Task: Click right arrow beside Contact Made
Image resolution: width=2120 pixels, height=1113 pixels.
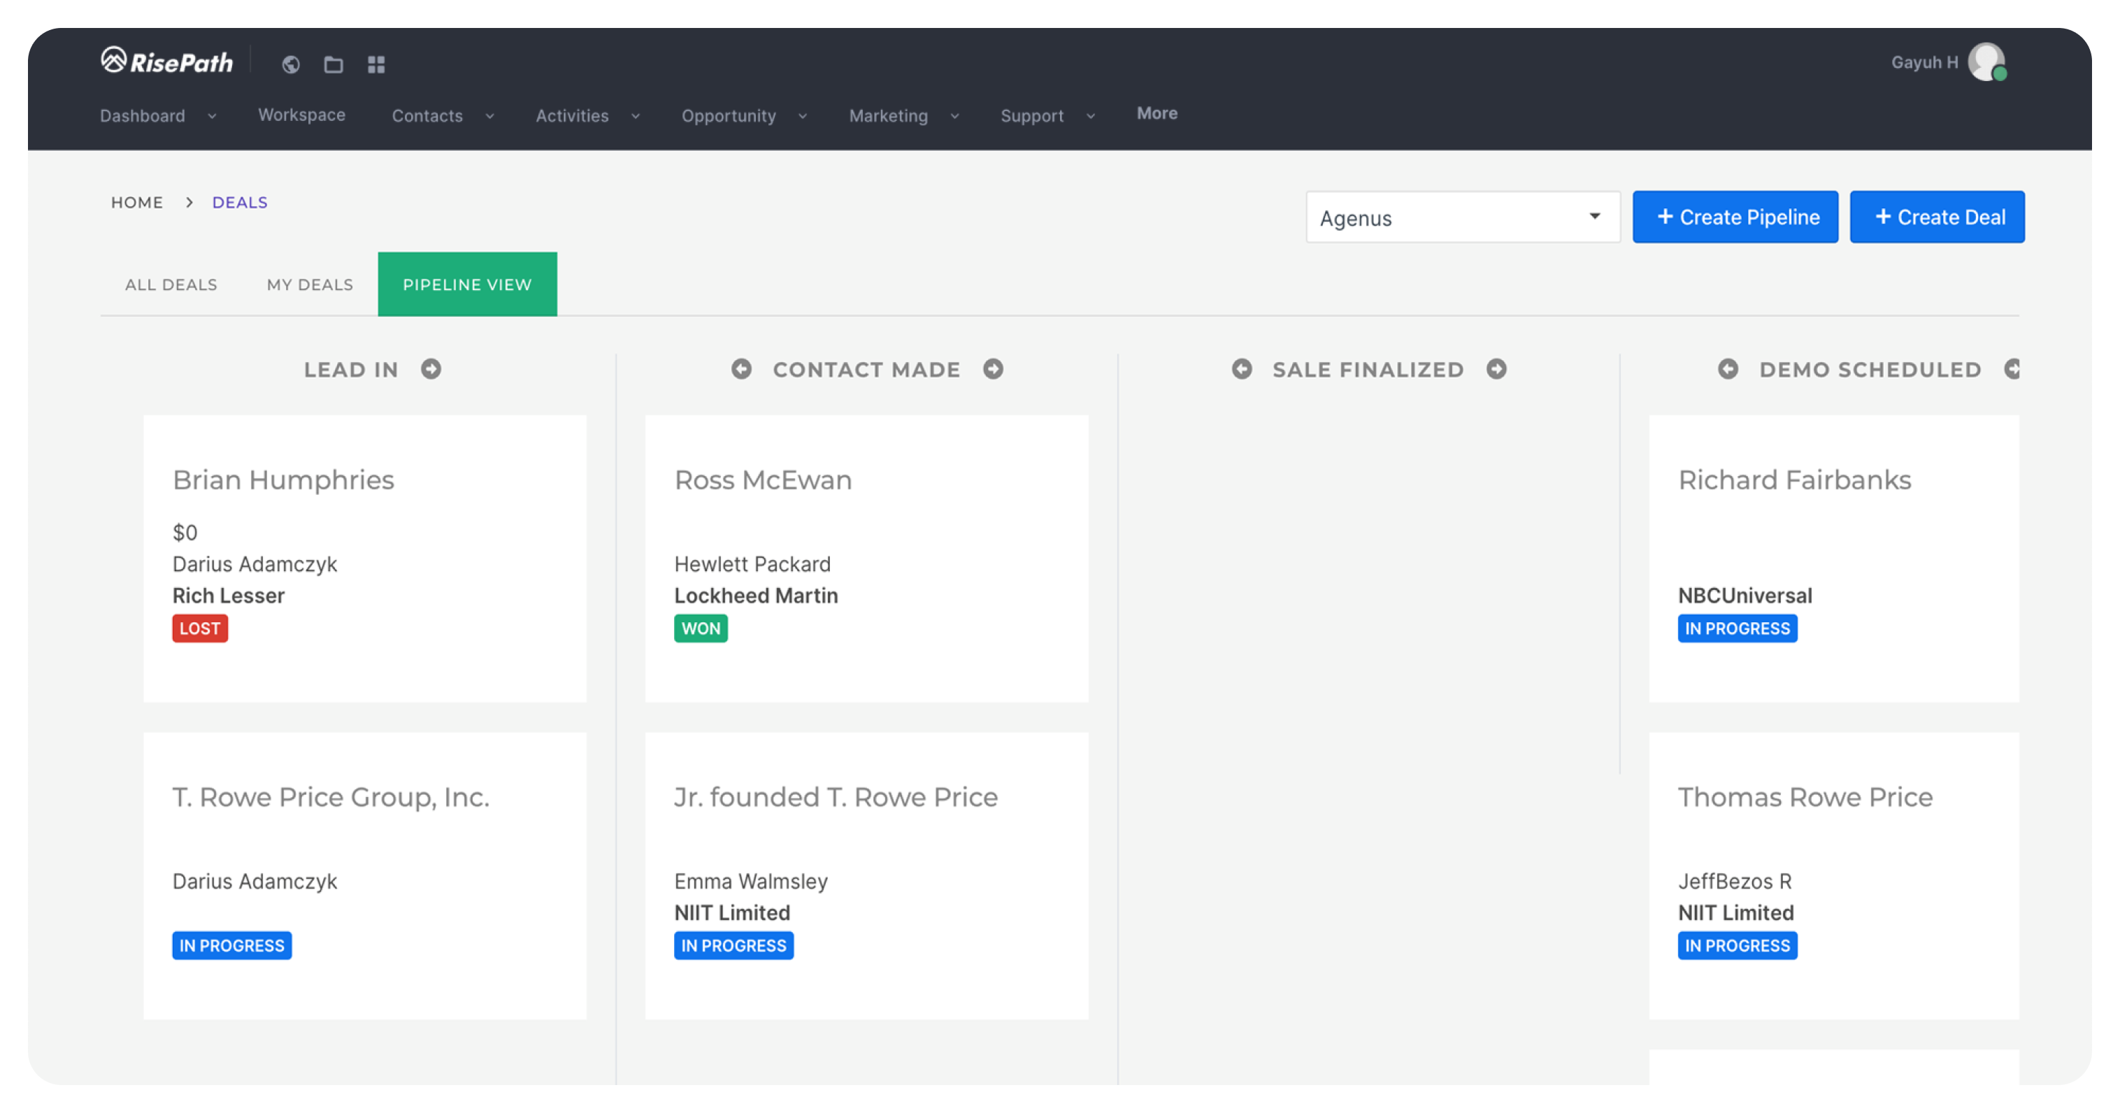Action: tap(994, 368)
